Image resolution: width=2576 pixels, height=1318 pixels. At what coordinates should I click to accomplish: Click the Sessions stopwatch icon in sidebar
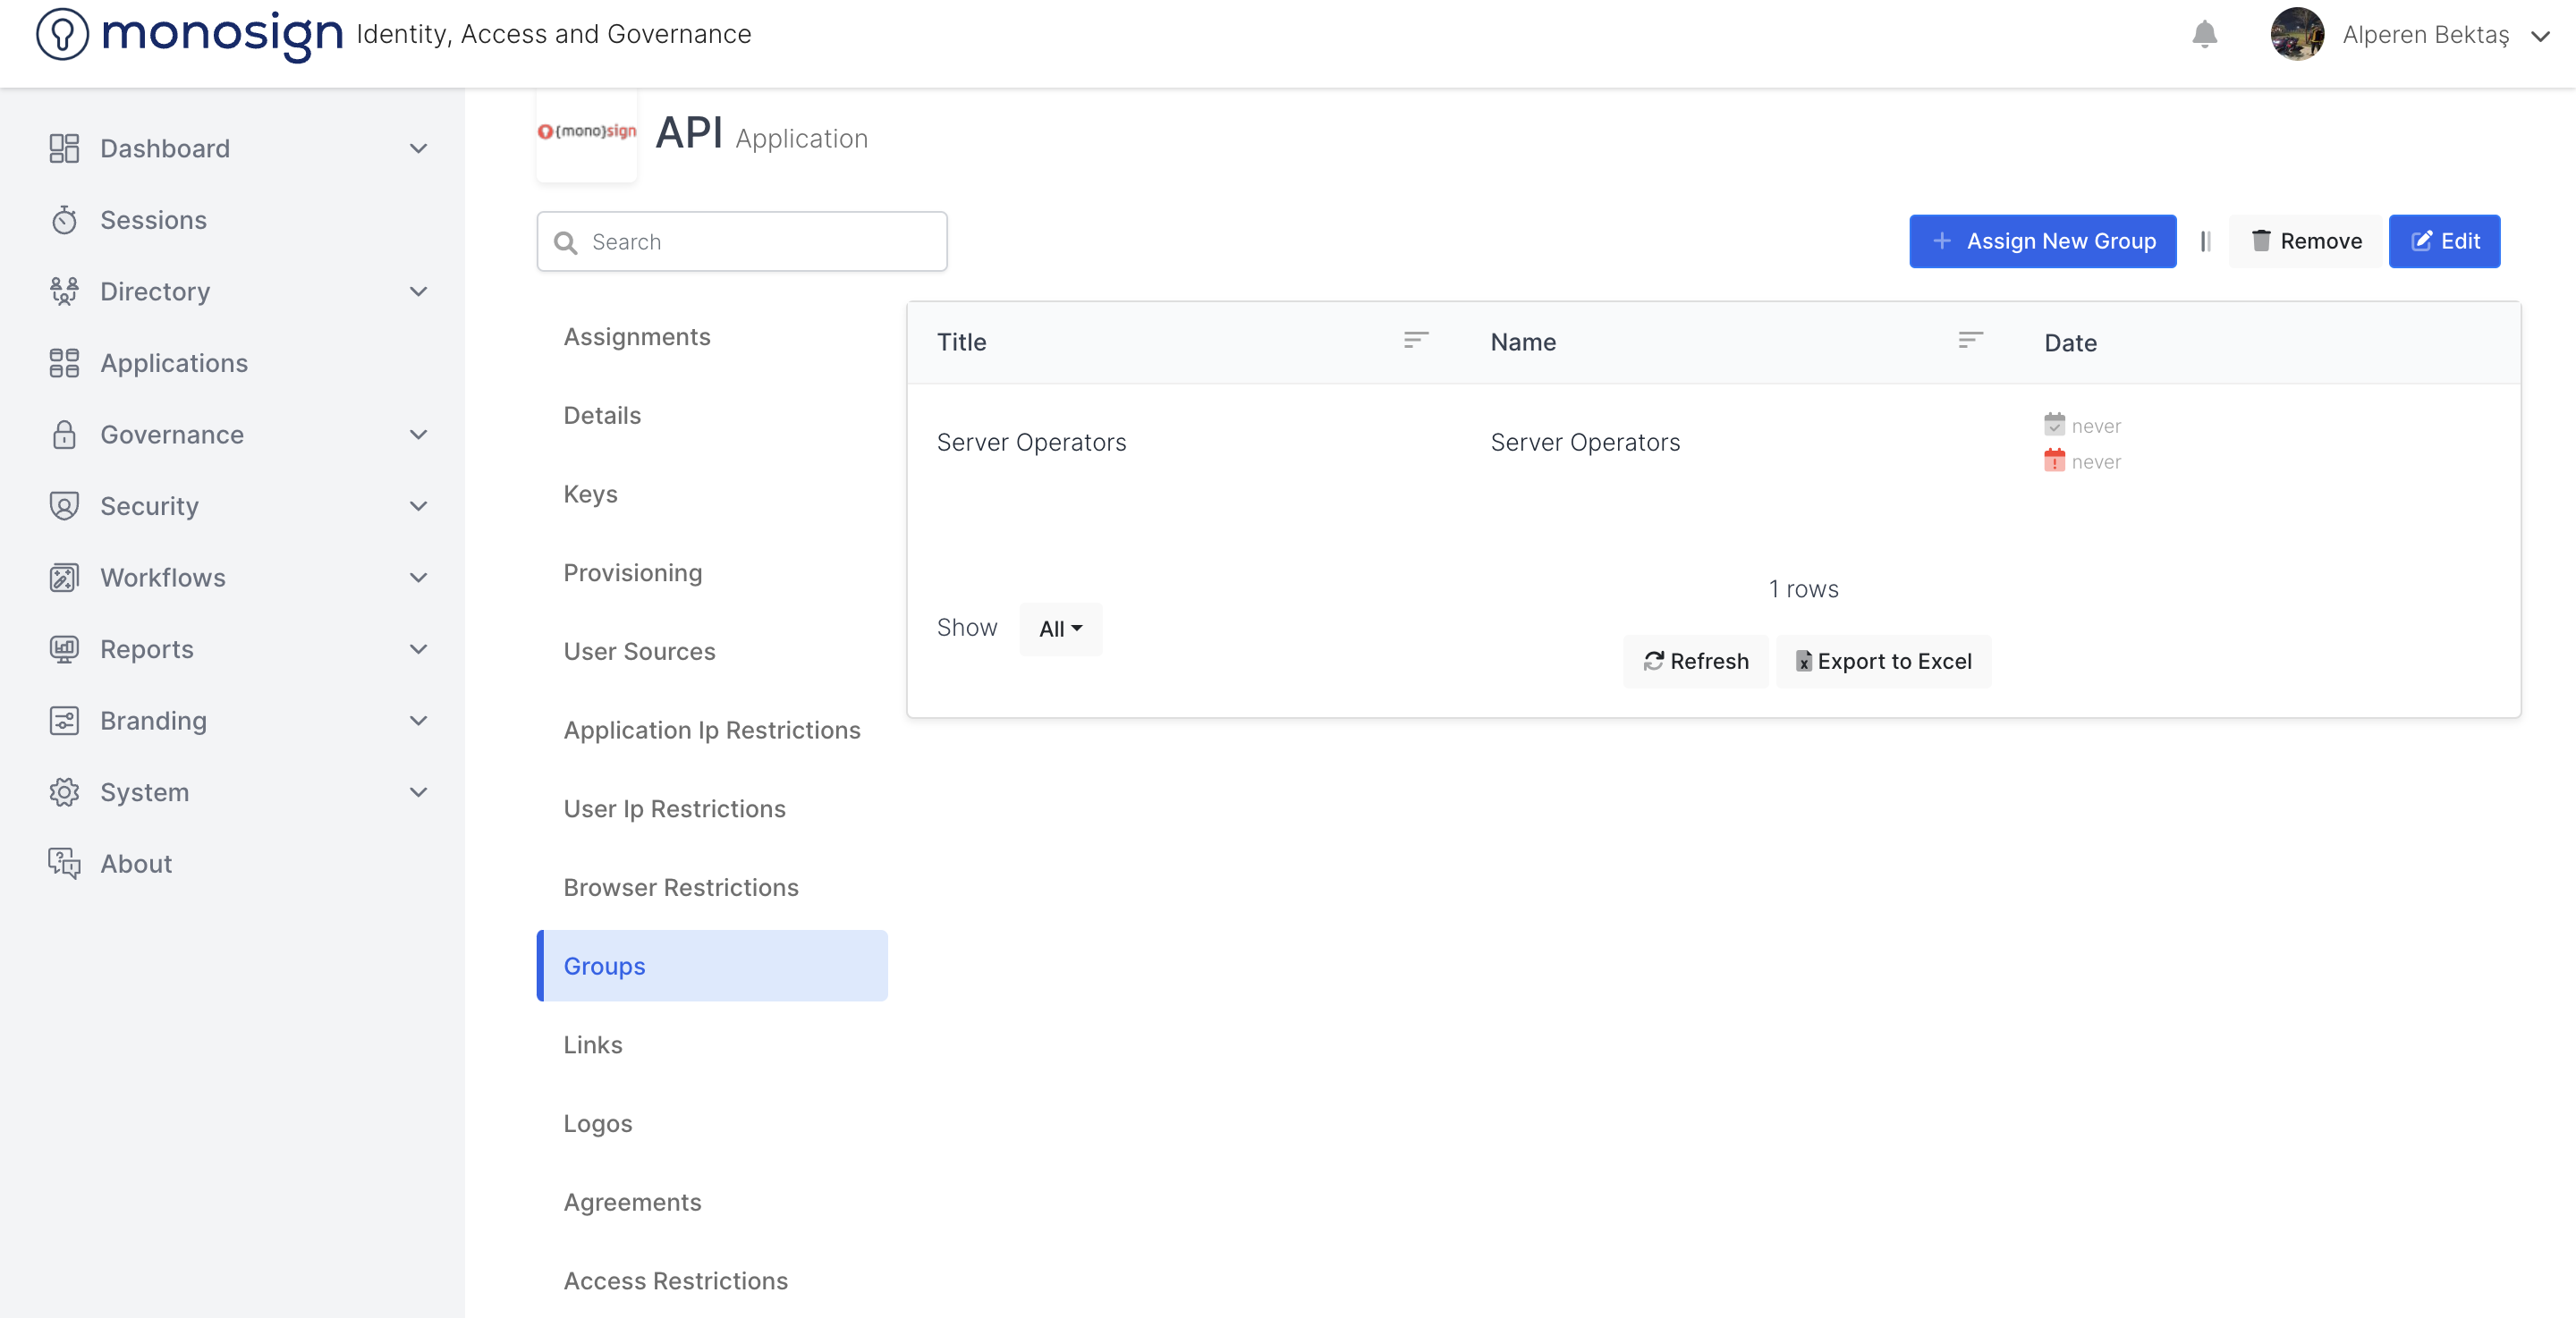click(64, 220)
